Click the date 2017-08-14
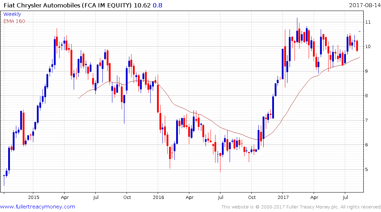 (x=365, y=5)
